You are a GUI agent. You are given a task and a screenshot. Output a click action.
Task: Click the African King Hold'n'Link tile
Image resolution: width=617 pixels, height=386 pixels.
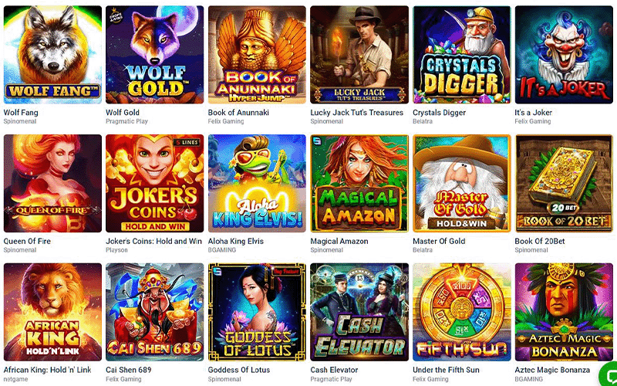(52, 313)
